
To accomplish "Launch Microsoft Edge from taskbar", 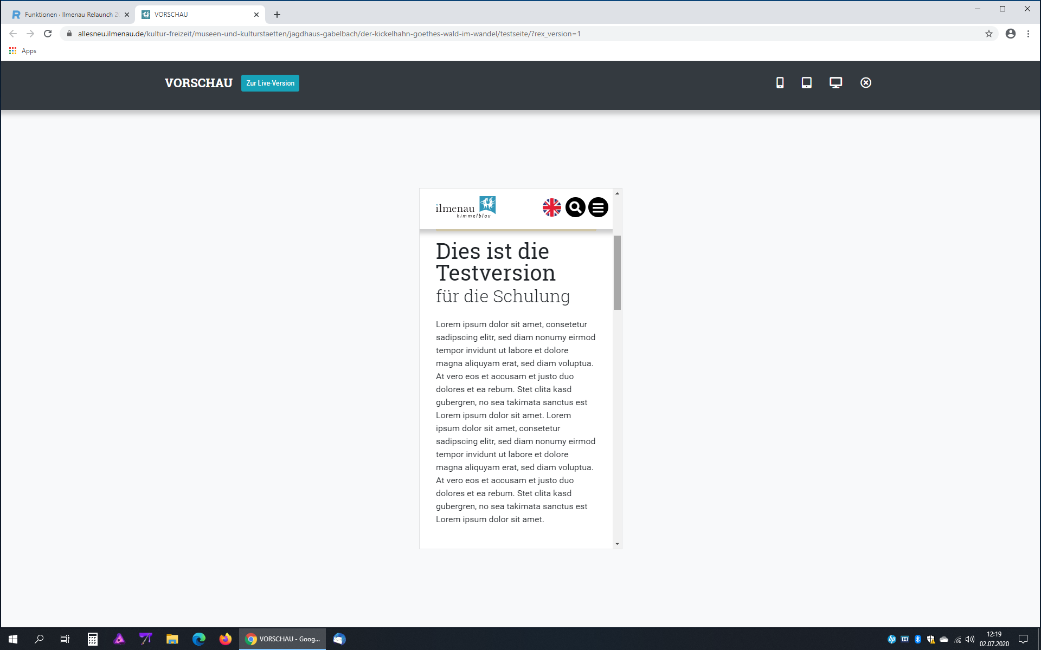I will (199, 639).
